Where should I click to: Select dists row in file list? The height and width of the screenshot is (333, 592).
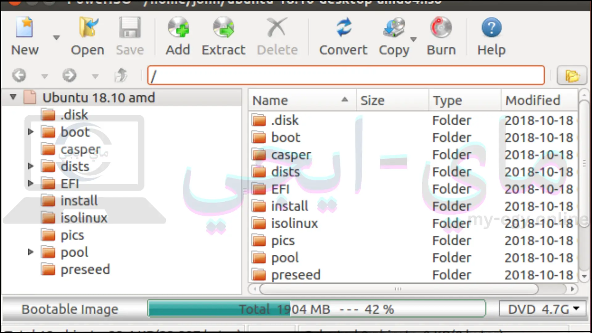413,172
